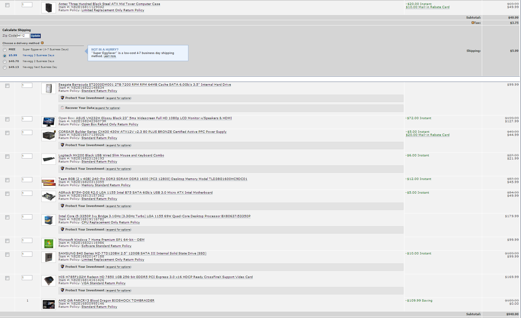Click the quantity field for Antec case

click(x=27, y=5)
